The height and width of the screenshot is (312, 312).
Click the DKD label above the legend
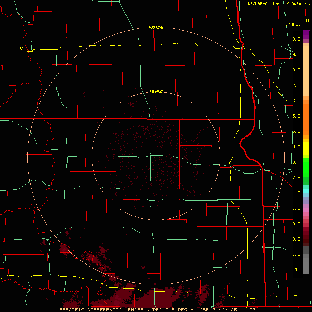point(305,20)
